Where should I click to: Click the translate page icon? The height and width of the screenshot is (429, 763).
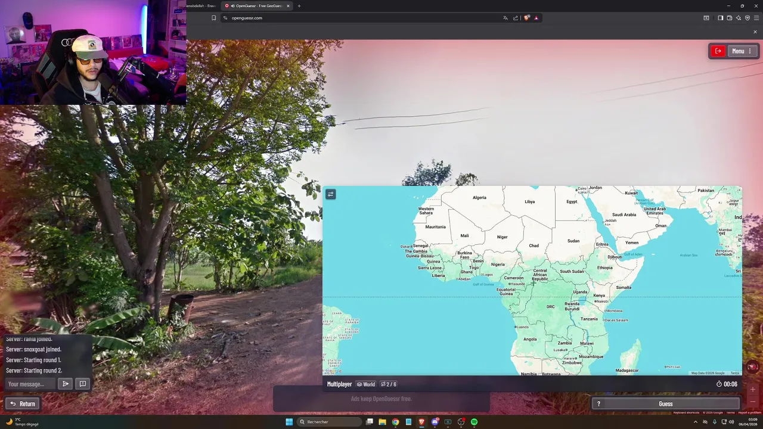click(505, 18)
